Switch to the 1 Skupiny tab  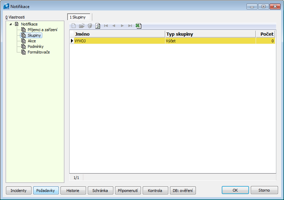point(79,17)
